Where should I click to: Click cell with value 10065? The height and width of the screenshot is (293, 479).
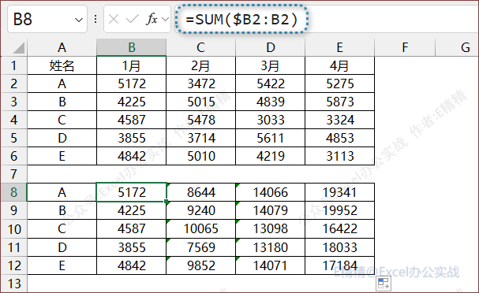(x=200, y=229)
